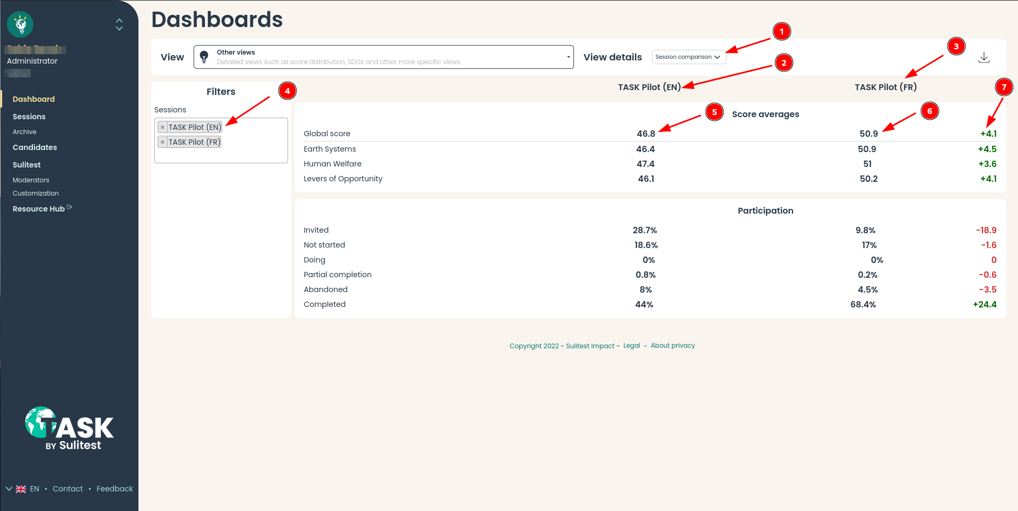Click the Completed difference +24.4
This screenshot has width=1018, height=511.
pos(985,304)
